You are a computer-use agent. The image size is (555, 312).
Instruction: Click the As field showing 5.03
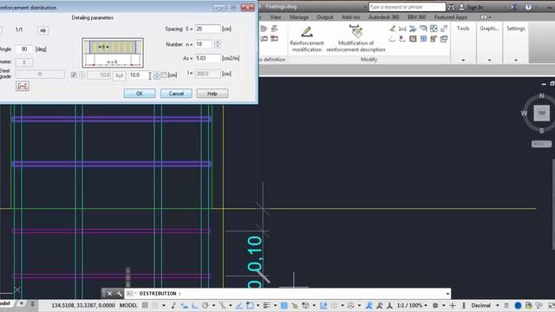point(207,58)
